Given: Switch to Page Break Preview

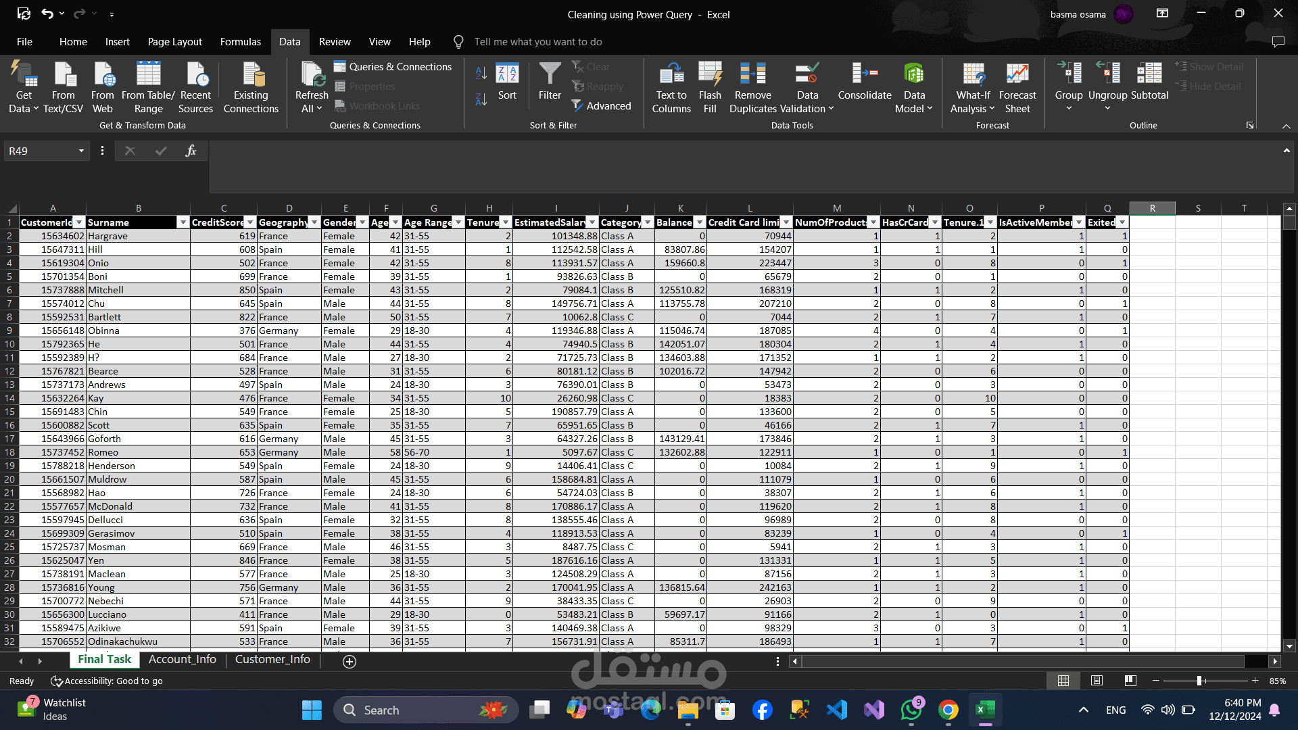Looking at the screenshot, I should 1130,681.
